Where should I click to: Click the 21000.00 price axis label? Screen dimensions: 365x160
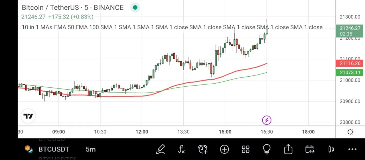(x=350, y=80)
